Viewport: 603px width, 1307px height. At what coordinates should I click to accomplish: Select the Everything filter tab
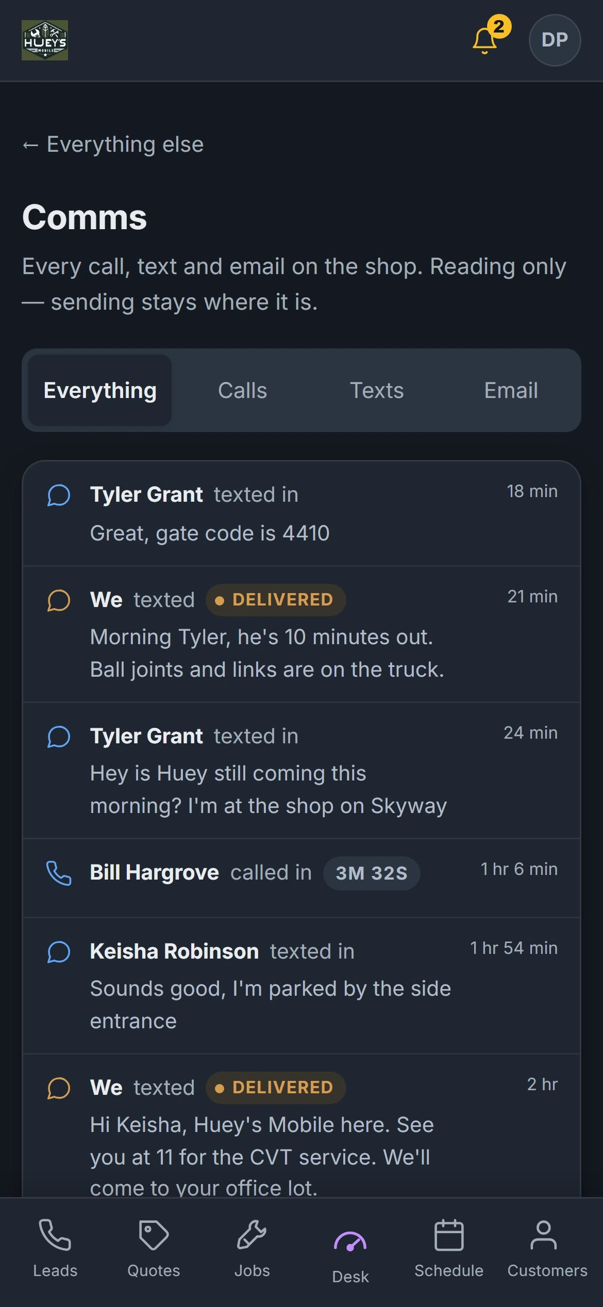[x=100, y=390]
